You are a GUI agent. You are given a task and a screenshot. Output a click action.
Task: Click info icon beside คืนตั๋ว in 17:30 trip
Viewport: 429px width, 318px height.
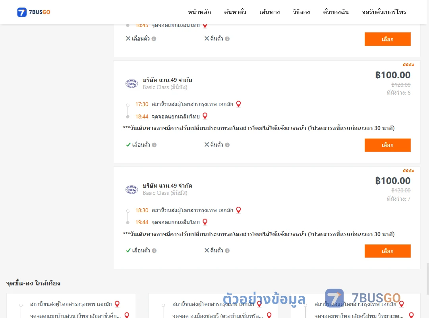pyautogui.click(x=227, y=145)
